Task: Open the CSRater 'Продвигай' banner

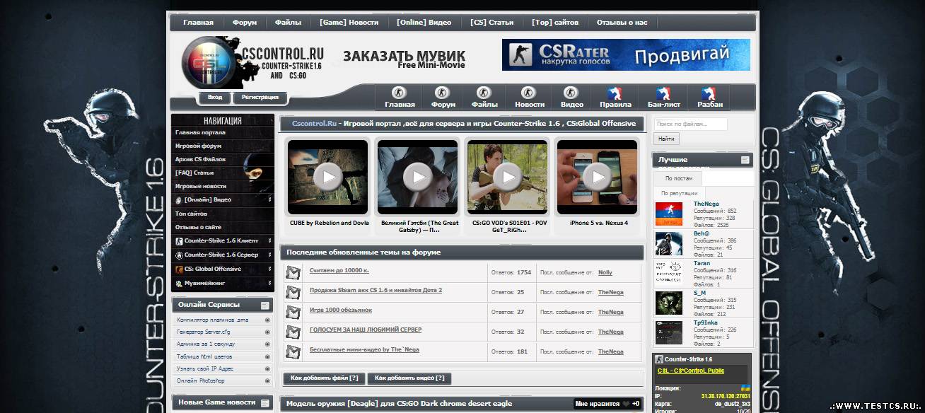Action: (626, 54)
